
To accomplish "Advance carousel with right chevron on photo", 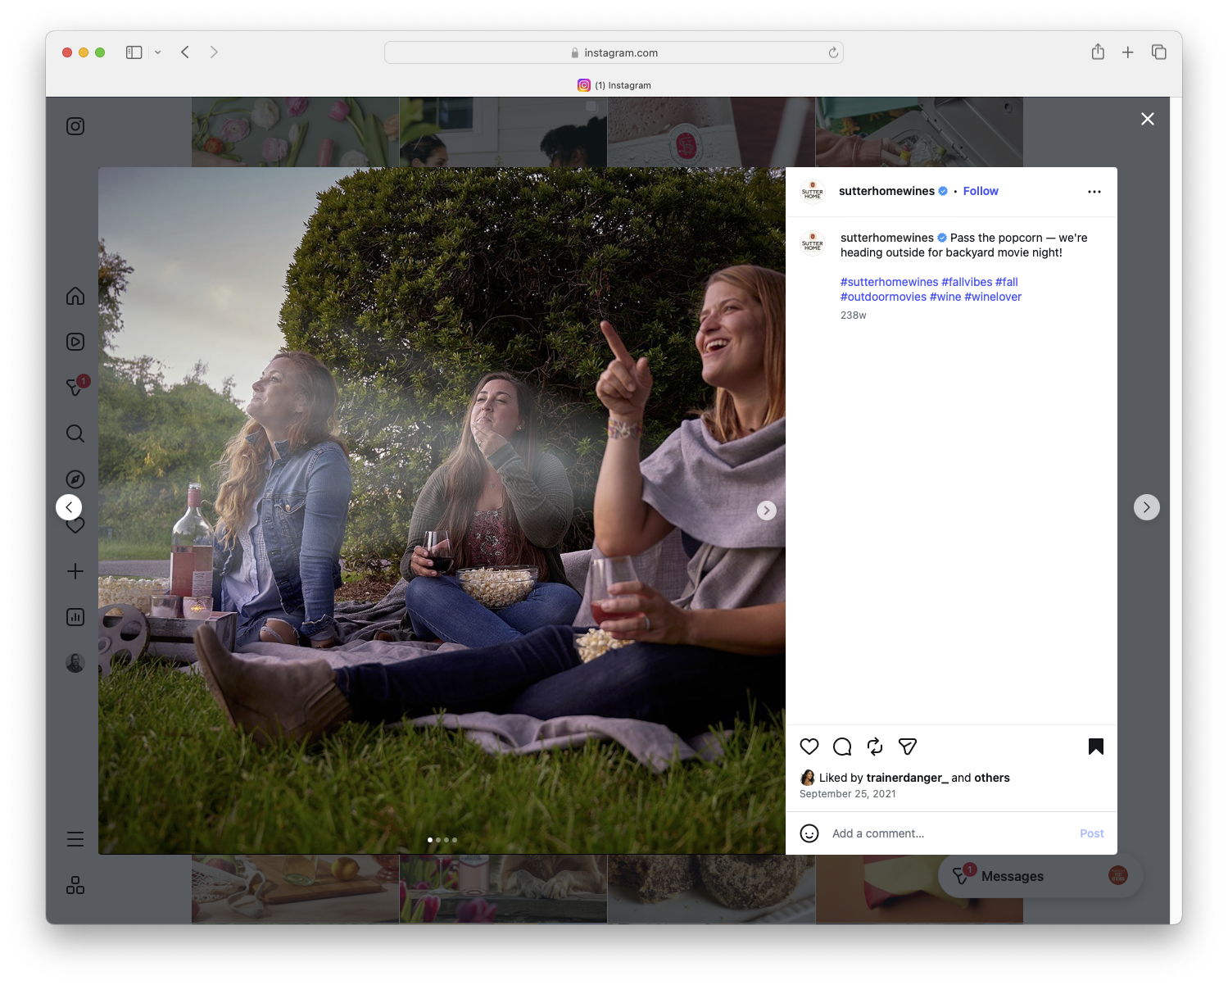I will point(767,510).
